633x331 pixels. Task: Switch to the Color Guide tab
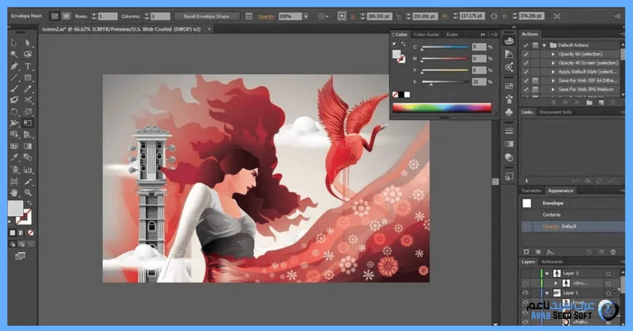tap(426, 35)
